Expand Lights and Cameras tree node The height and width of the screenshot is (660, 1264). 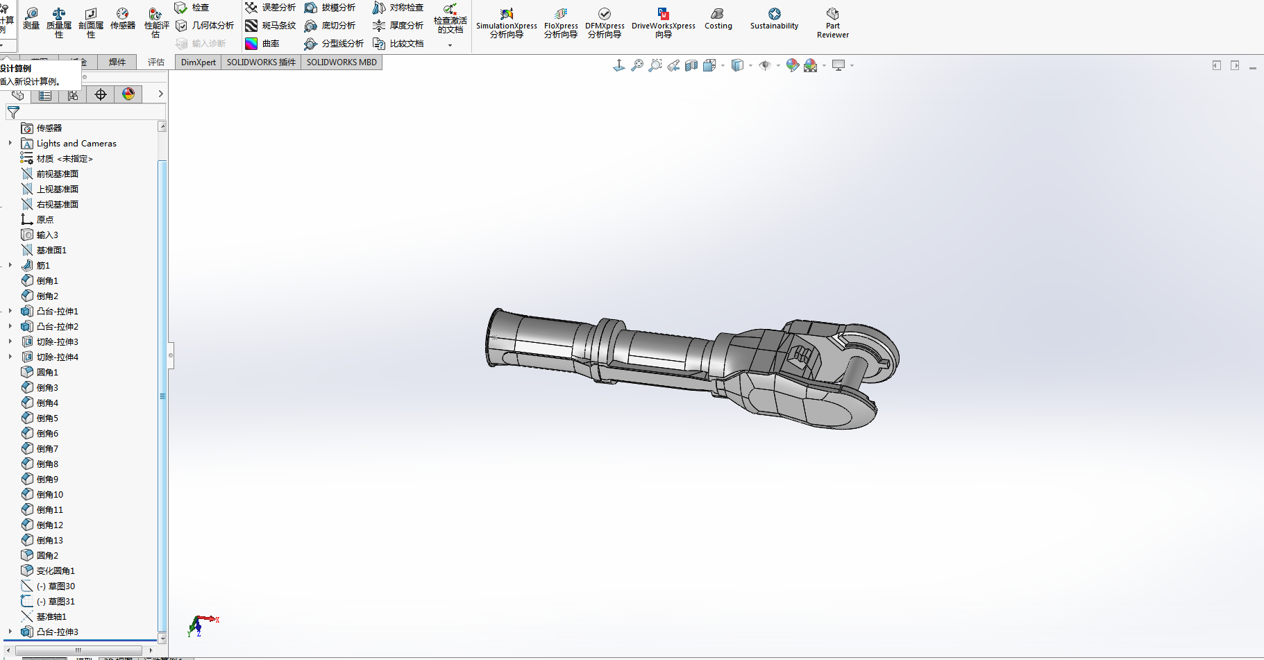[x=10, y=143]
